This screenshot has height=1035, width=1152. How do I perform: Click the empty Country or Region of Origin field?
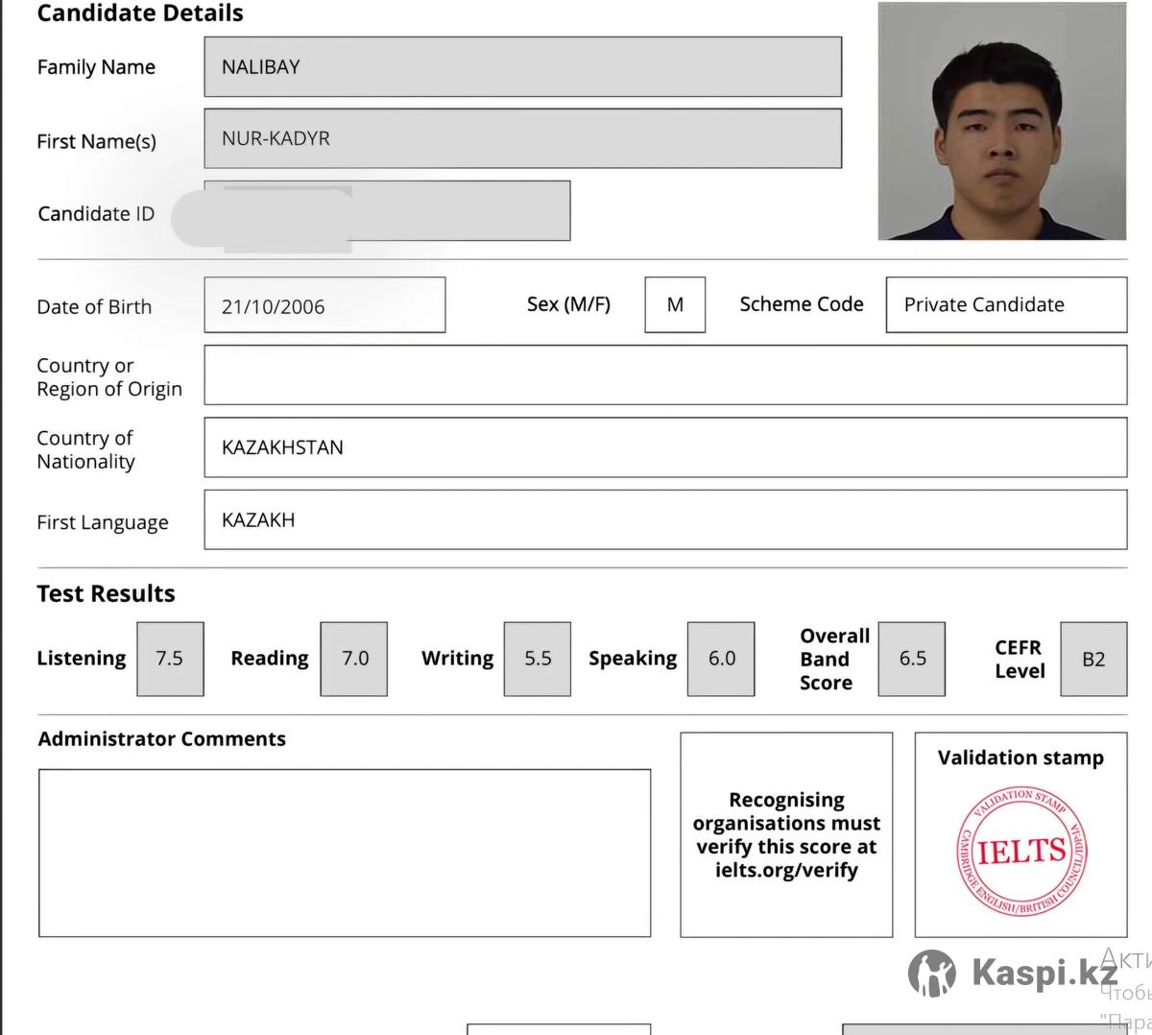click(664, 375)
